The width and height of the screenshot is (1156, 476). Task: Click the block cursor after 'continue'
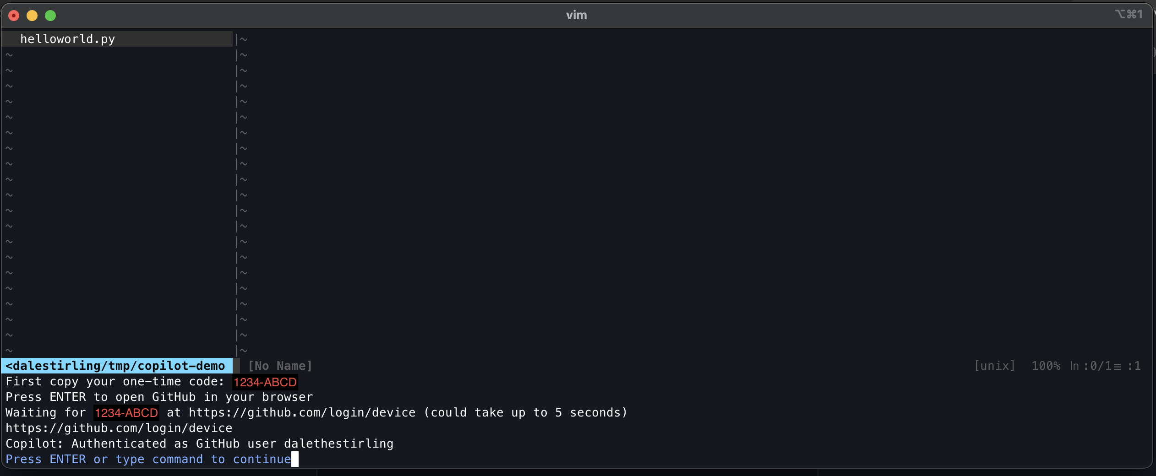(x=295, y=460)
